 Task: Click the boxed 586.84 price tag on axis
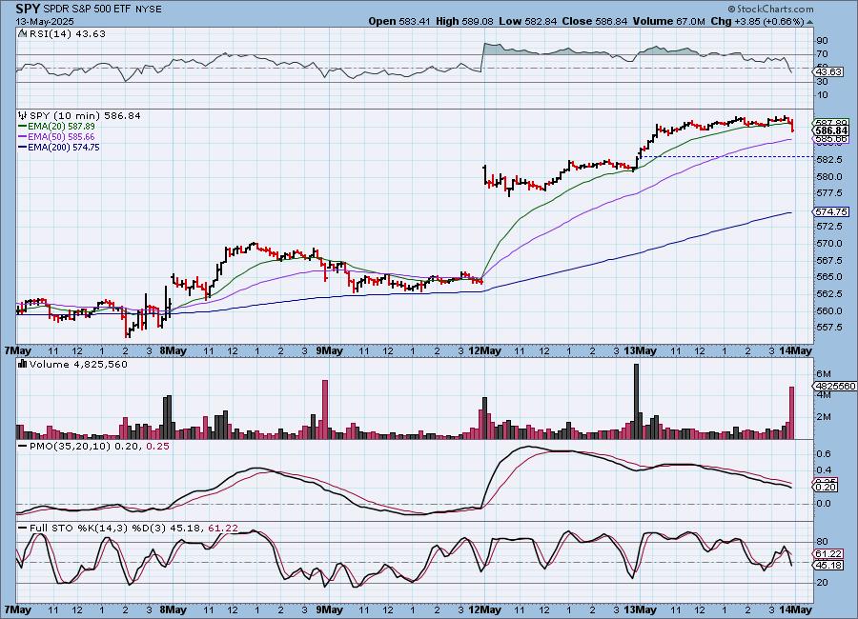point(831,130)
